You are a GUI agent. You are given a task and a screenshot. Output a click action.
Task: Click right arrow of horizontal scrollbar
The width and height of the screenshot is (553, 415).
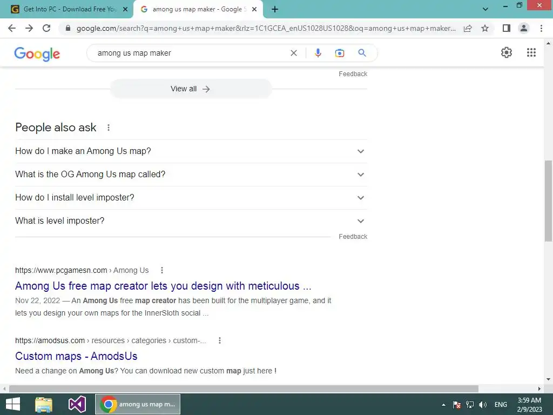(x=539, y=389)
